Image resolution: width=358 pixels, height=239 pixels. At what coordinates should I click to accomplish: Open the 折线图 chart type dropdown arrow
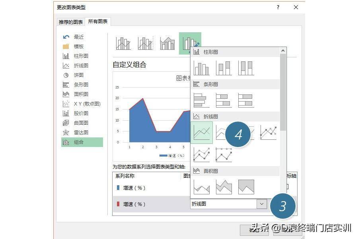pyautogui.click(x=262, y=204)
